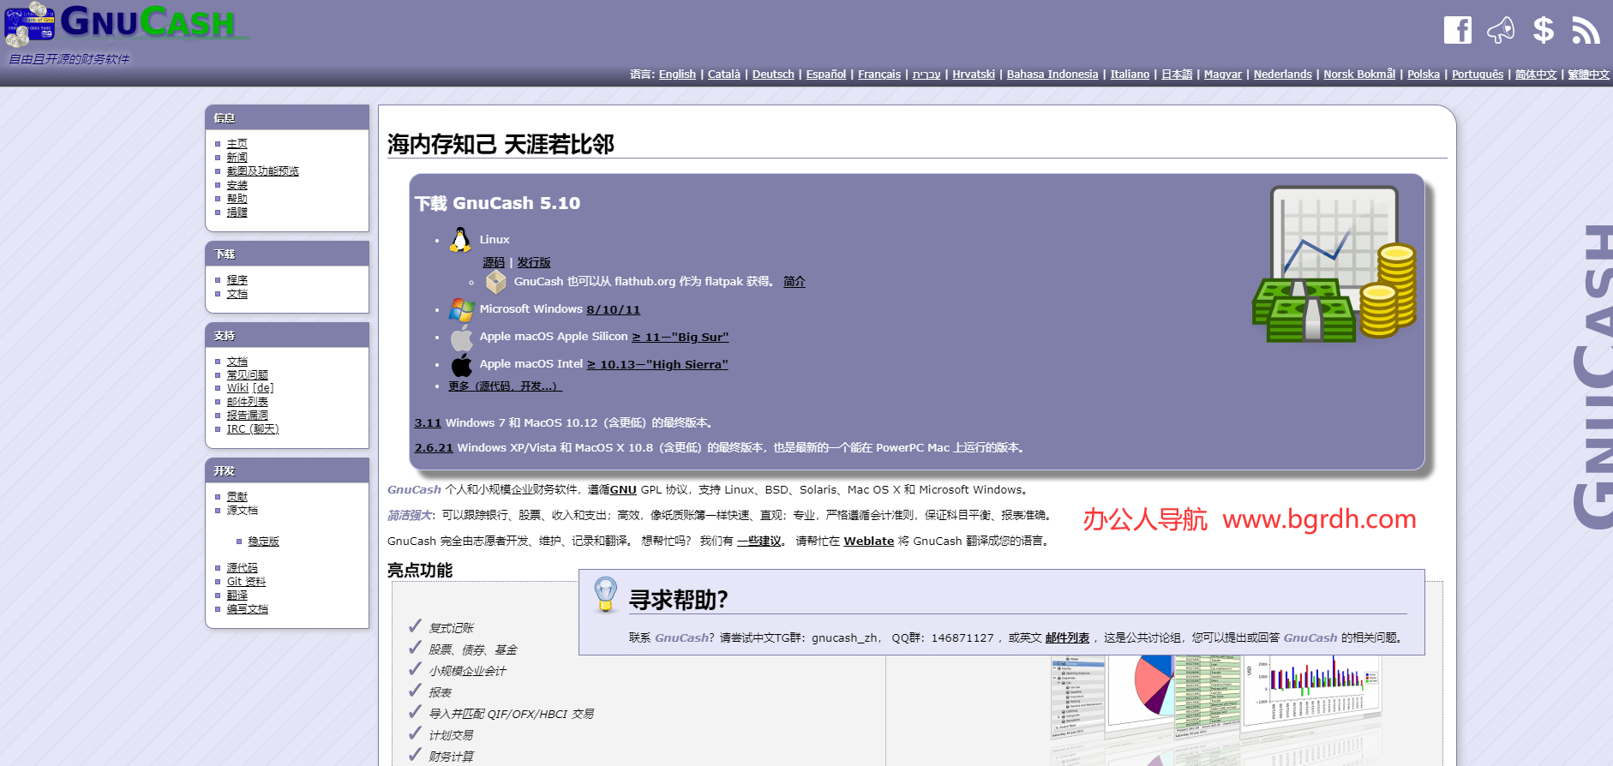Open 捐赠 sidebar link
The width and height of the screenshot is (1613, 766).
237,212
